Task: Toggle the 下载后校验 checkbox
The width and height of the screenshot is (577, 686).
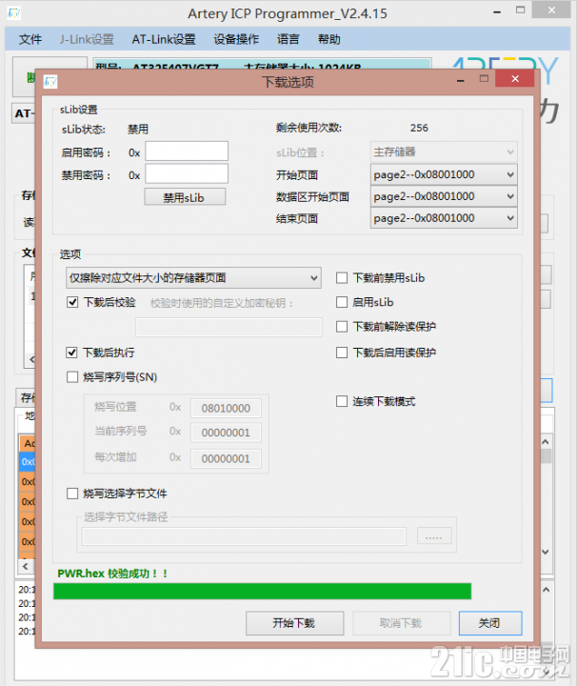Action: [72, 302]
